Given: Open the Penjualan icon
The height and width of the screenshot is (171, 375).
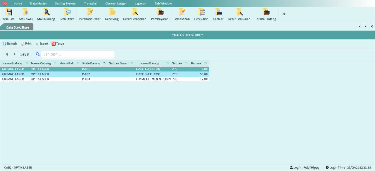Looking at the screenshot, I should pos(201,14).
